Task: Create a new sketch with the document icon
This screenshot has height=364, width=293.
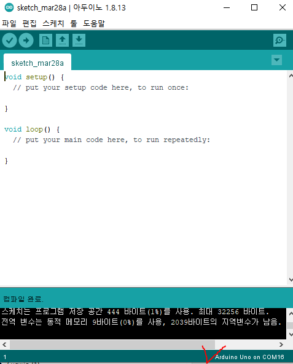Action: tap(45, 41)
